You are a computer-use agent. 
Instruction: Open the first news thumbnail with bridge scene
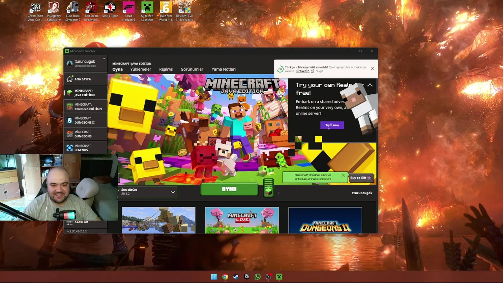(x=158, y=220)
